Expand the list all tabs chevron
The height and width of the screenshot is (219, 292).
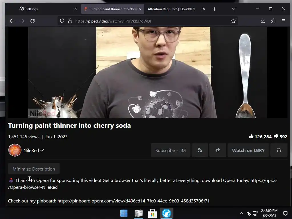[234, 9]
